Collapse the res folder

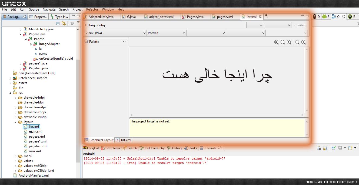11,93
